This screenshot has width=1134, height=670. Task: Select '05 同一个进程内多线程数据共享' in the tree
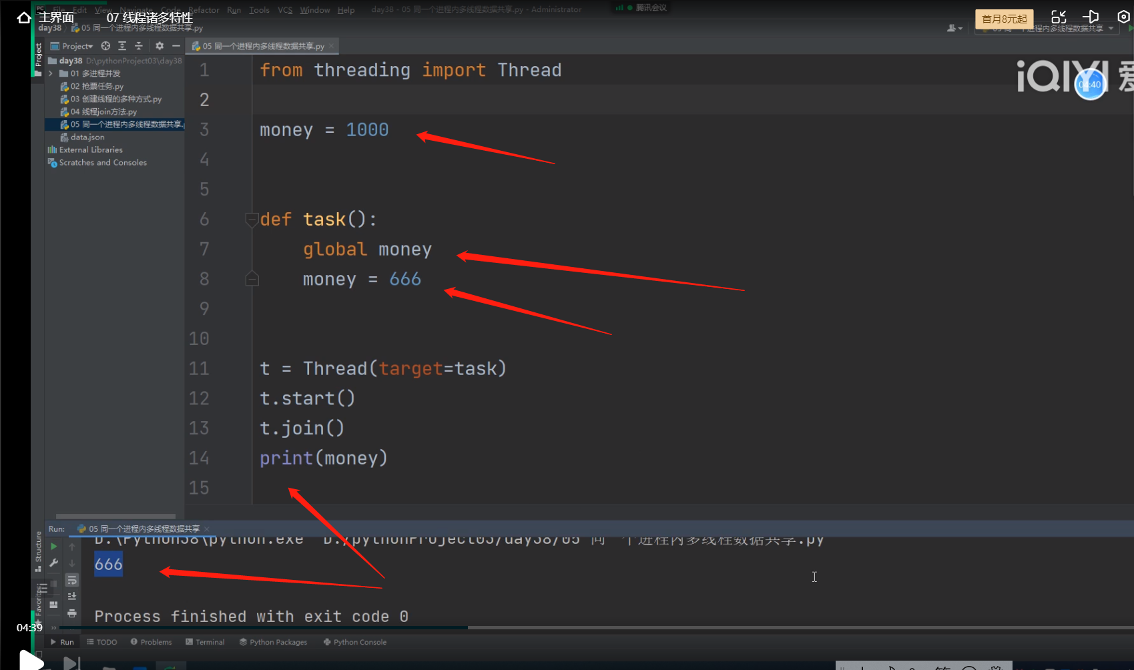point(115,124)
